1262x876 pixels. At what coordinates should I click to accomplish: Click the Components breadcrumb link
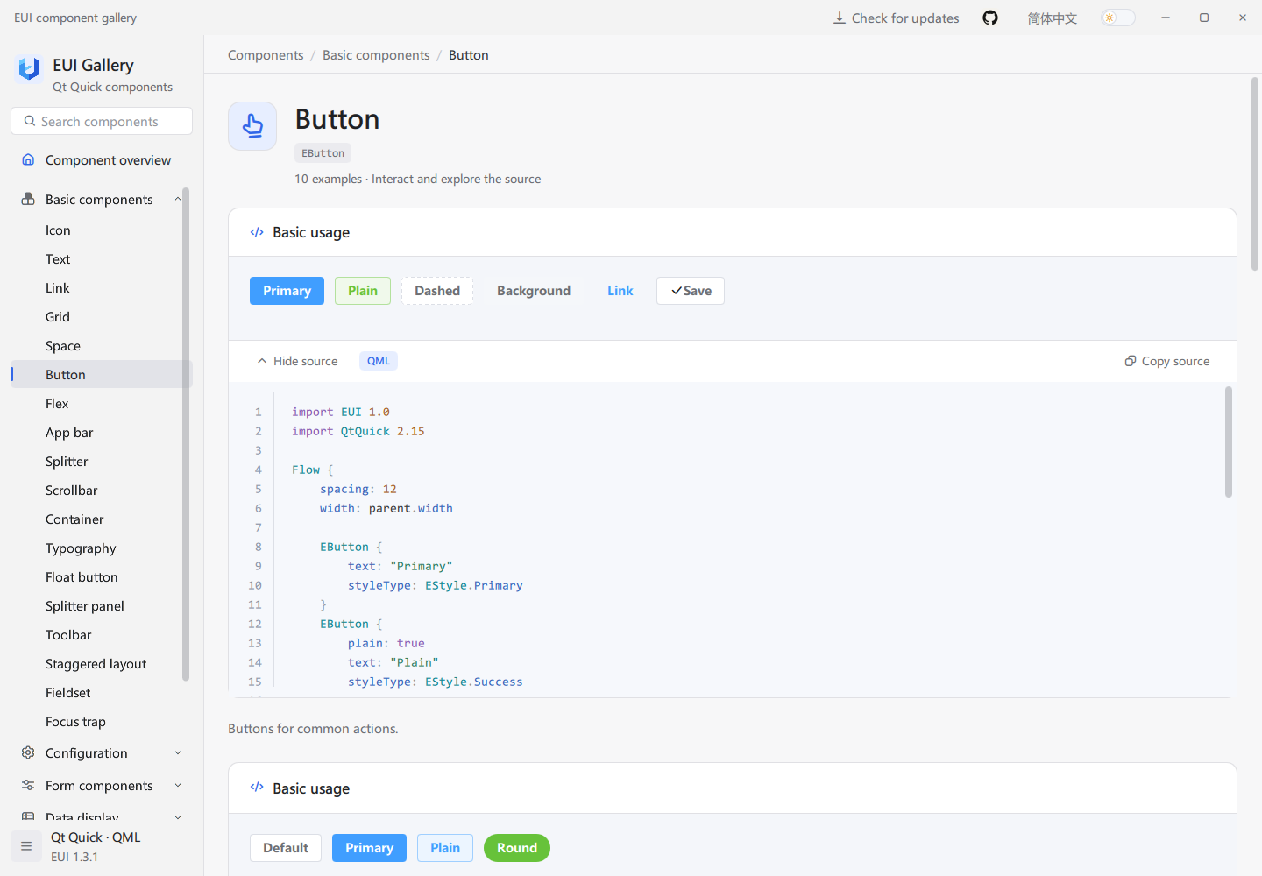click(266, 54)
